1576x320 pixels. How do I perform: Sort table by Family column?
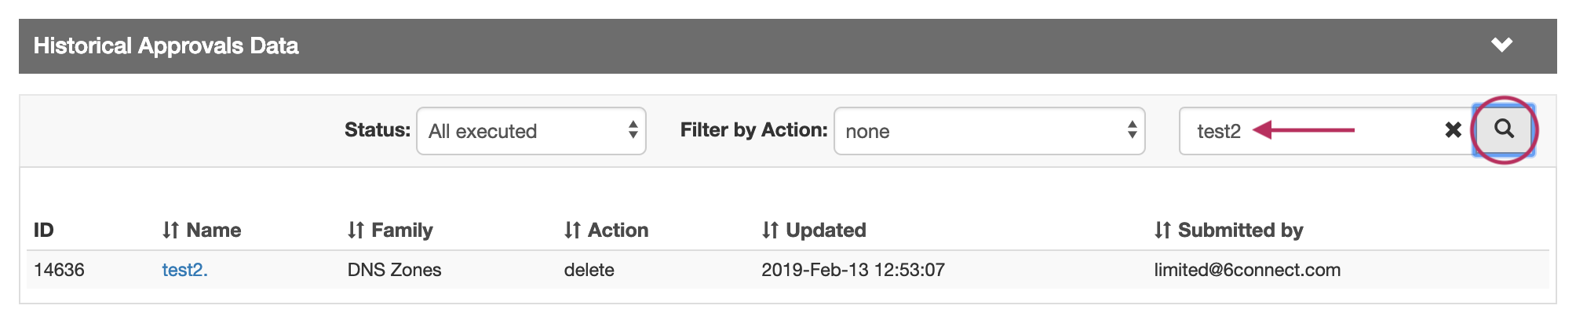click(x=390, y=230)
